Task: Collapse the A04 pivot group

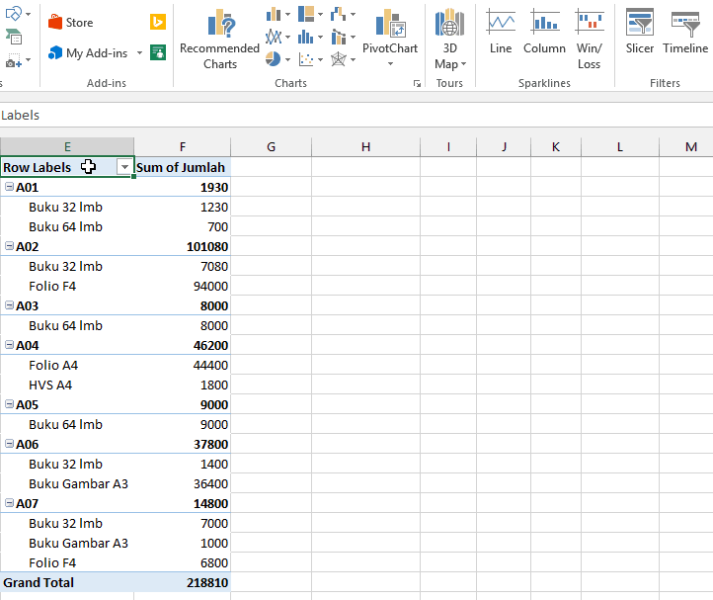Action: (9, 345)
